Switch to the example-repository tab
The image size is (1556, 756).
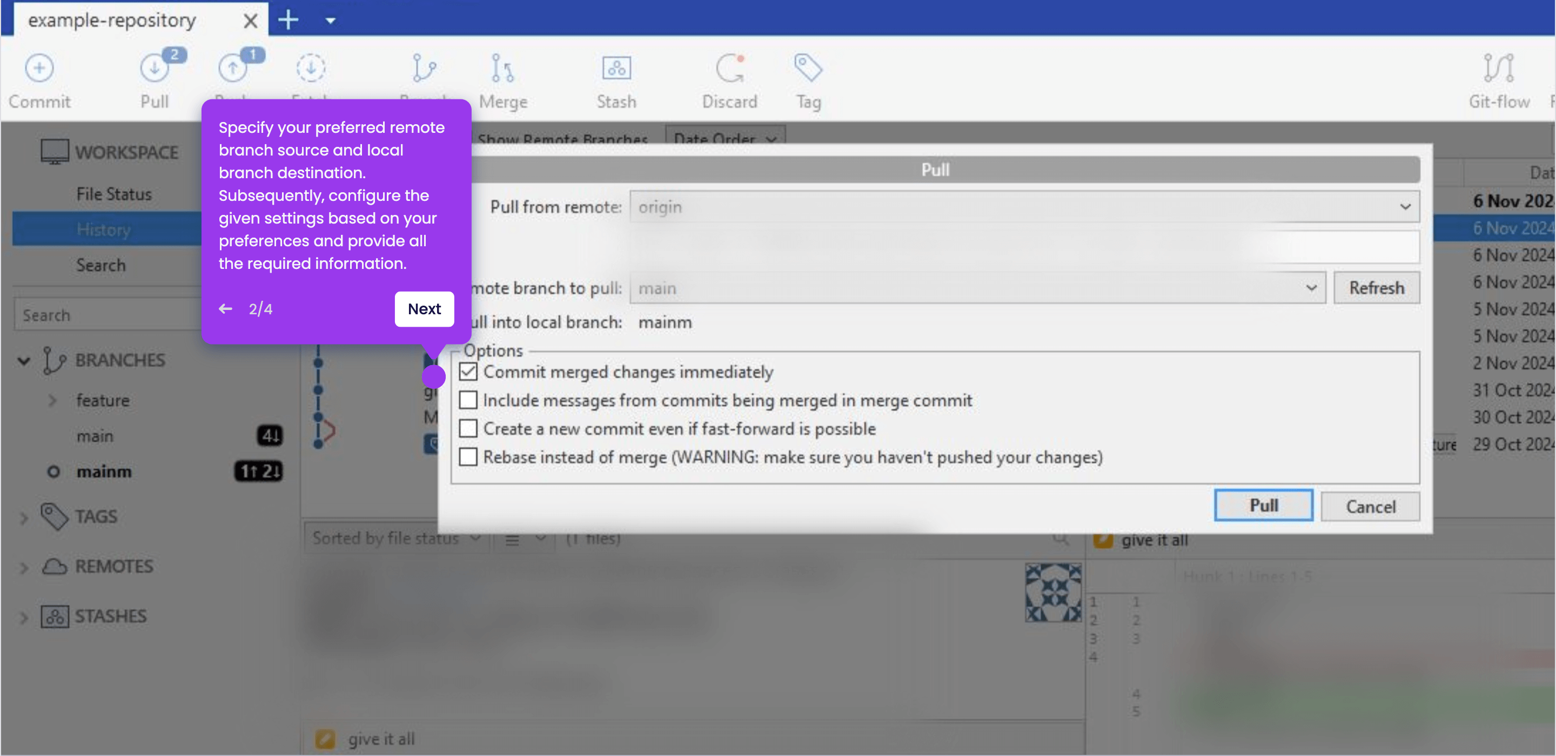(112, 20)
